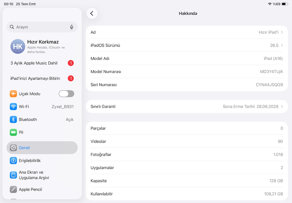Tap Kullanılabilir value 108,21 GB
The image size is (292, 203).
[x=273, y=194]
